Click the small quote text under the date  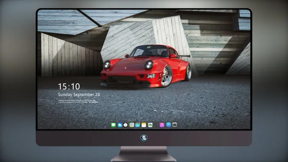[78, 101]
